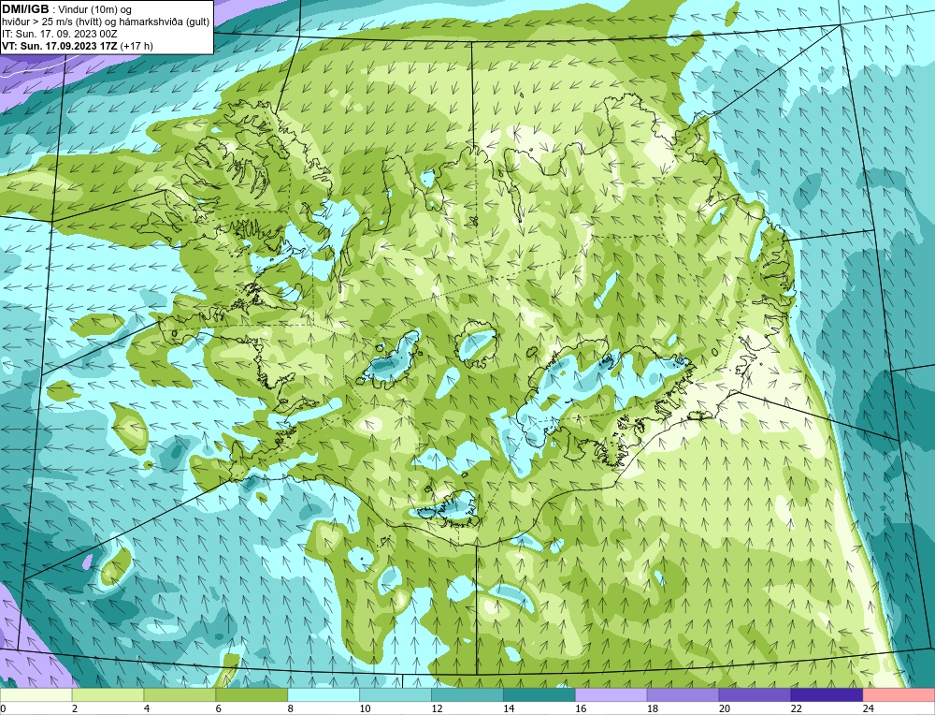Click the legend scale label '4'
The height and width of the screenshot is (715, 935).
pos(147,708)
